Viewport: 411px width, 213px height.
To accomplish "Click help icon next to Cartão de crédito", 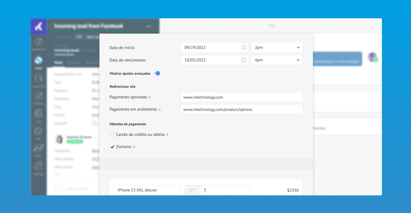I will 167,135.
